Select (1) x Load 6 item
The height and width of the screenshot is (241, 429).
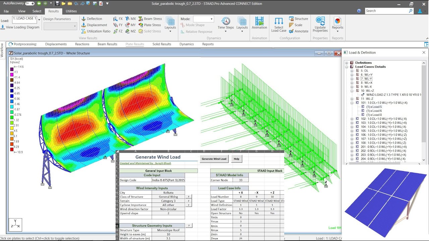[374, 111]
